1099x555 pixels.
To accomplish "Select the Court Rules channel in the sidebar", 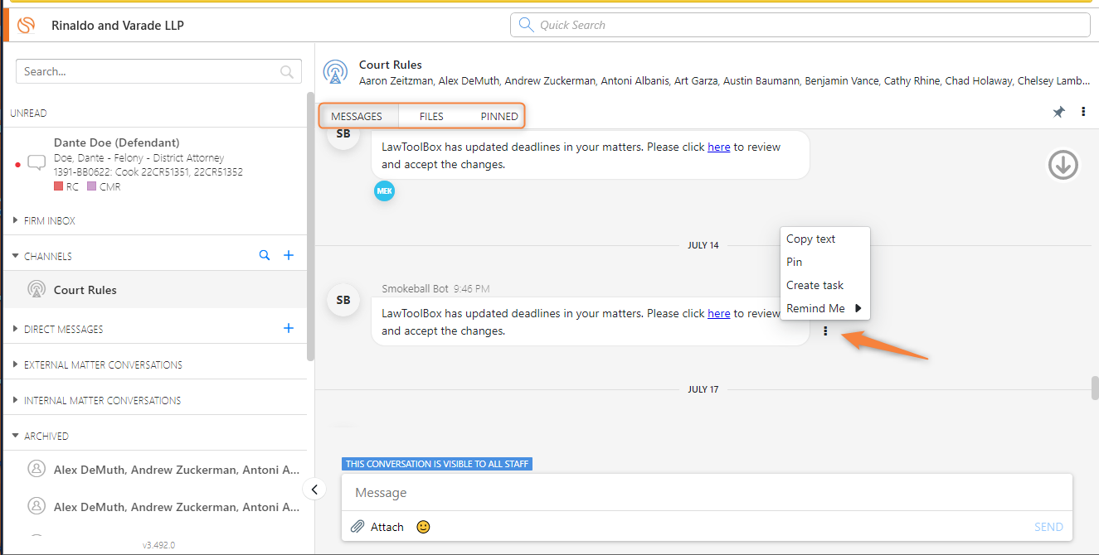I will [x=154, y=290].
